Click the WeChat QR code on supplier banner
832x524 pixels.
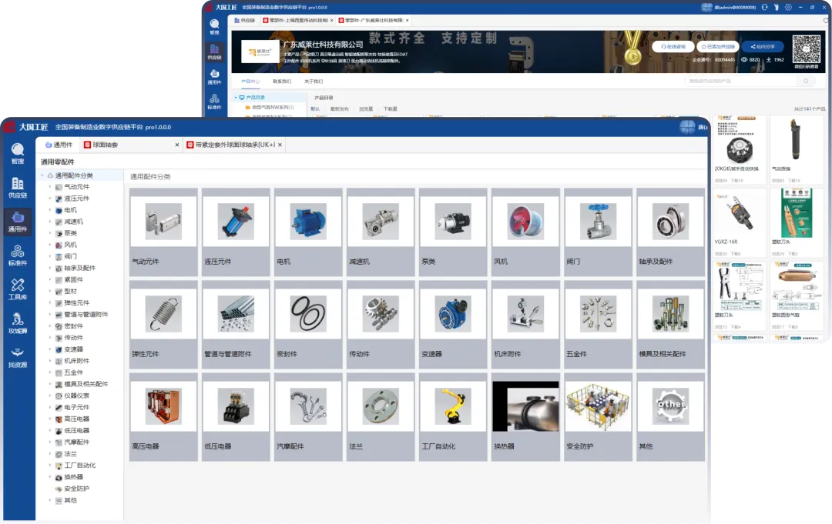[806, 49]
